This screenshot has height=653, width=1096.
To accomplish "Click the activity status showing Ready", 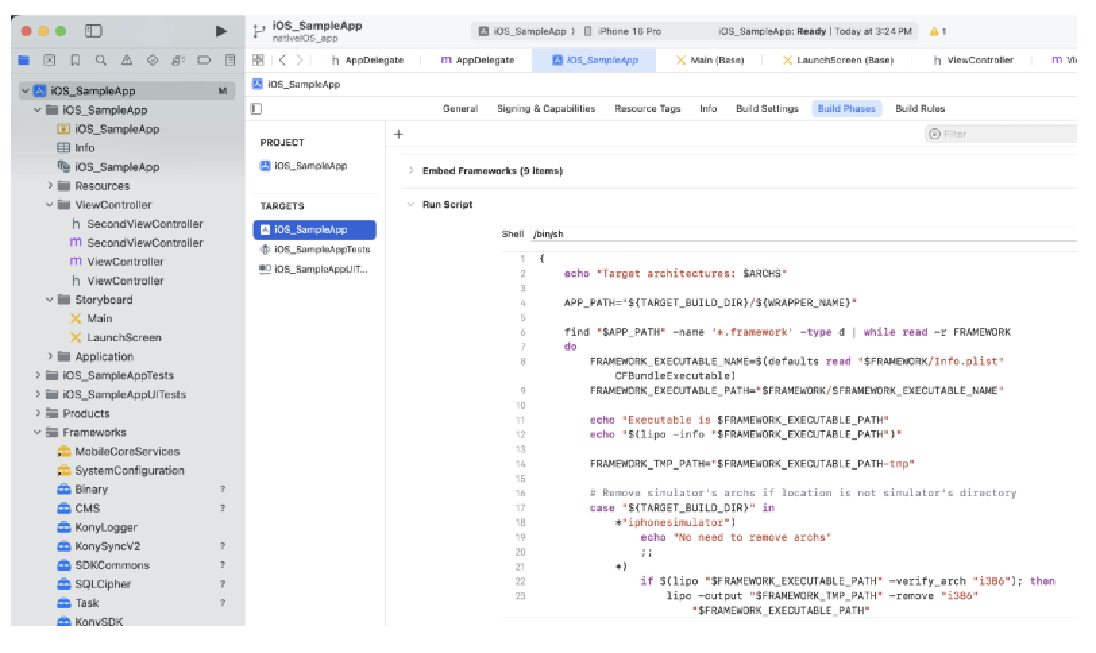I will tap(815, 31).
